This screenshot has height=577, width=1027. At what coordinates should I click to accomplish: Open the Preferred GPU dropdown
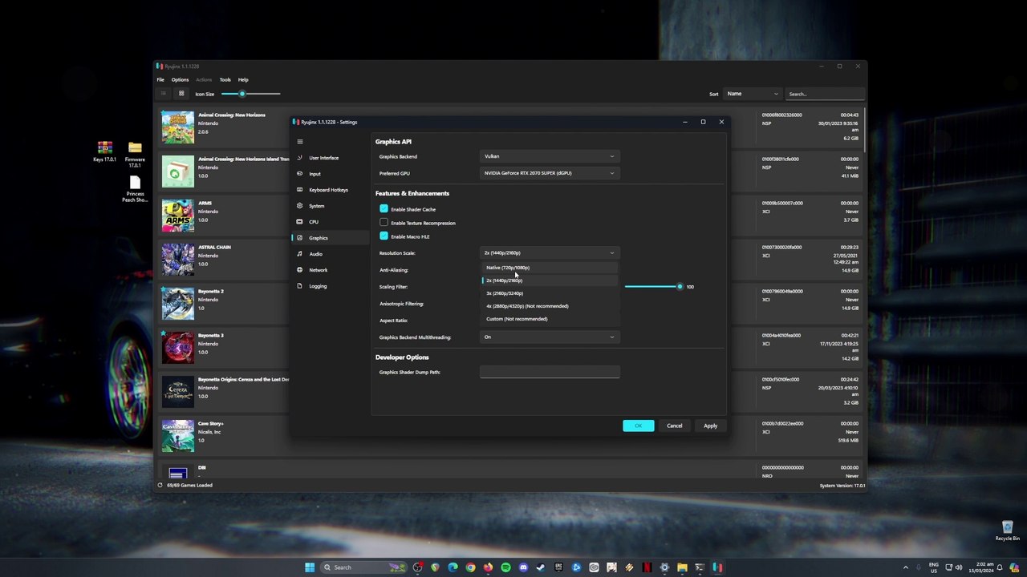tap(550, 173)
